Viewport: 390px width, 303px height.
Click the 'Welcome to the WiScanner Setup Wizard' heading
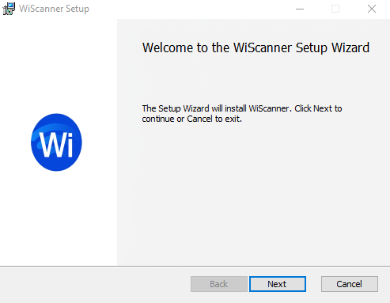tap(256, 47)
